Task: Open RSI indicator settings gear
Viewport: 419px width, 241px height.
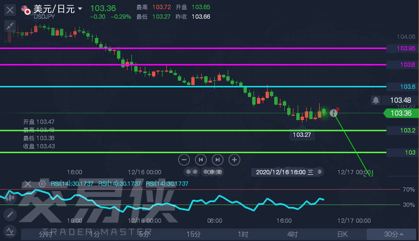Action: [42, 184]
